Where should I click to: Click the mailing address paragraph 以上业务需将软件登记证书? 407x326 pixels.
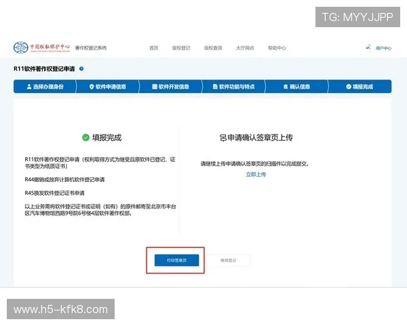coord(100,210)
